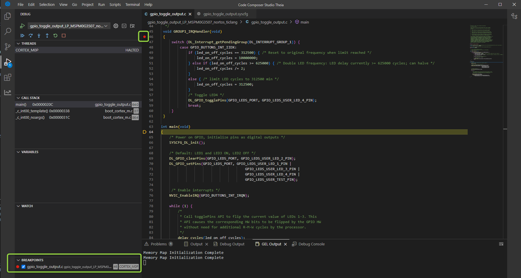
Task: Select the Continue debug icon
Action: coord(22,35)
